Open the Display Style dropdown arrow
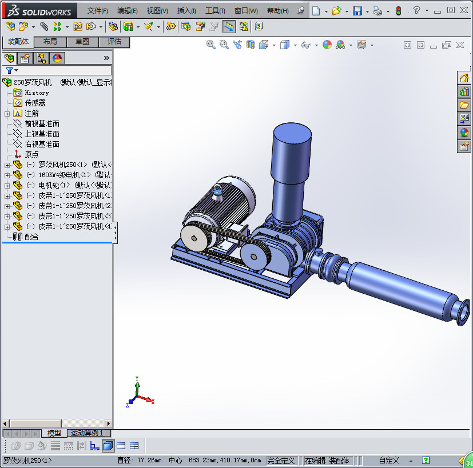This screenshot has height=468, width=473. tap(295, 45)
